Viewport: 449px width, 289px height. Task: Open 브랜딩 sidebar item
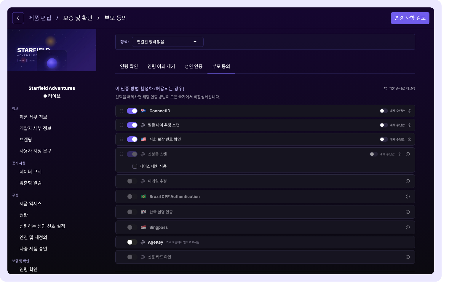(x=26, y=140)
